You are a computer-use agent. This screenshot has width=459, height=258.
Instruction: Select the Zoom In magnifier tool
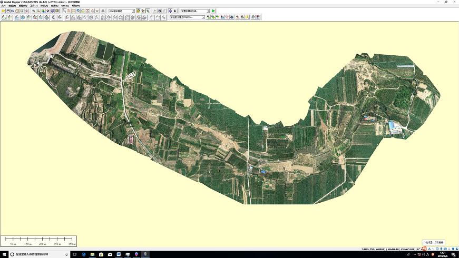34,11
